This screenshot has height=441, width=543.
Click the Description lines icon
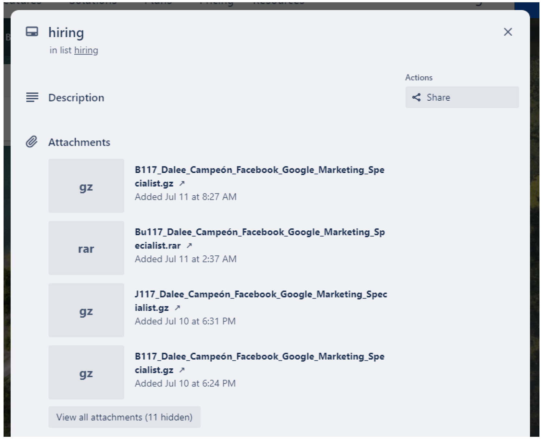click(32, 97)
